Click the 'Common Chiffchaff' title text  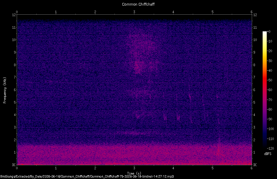[x=138, y=4]
